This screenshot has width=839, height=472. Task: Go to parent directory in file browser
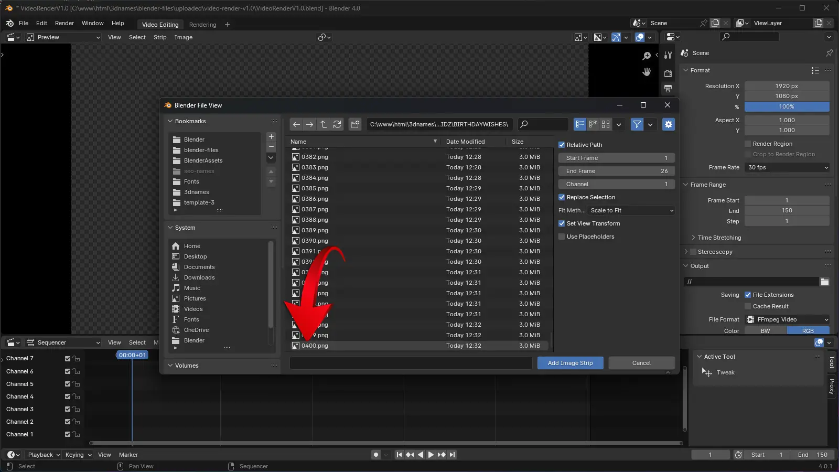324,124
